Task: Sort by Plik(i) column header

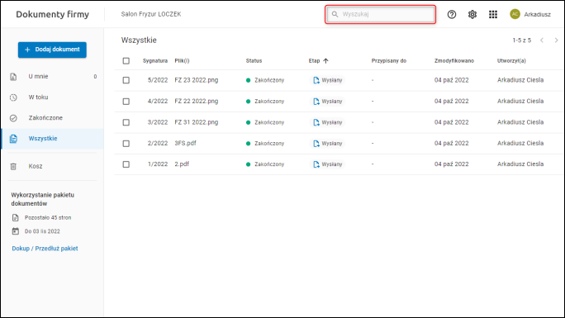Action: point(182,61)
